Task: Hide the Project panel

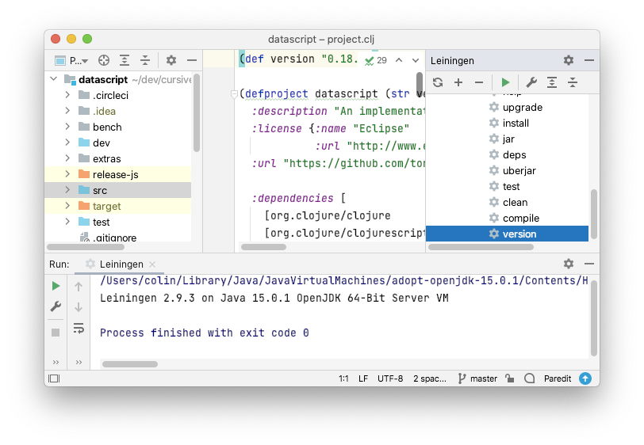Action: point(192,61)
